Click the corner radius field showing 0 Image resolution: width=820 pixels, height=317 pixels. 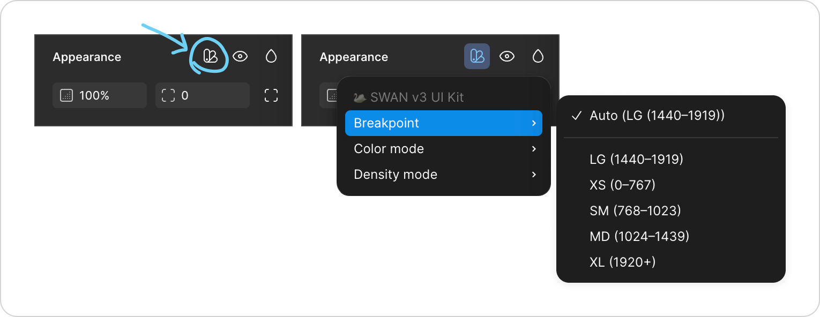tap(203, 95)
